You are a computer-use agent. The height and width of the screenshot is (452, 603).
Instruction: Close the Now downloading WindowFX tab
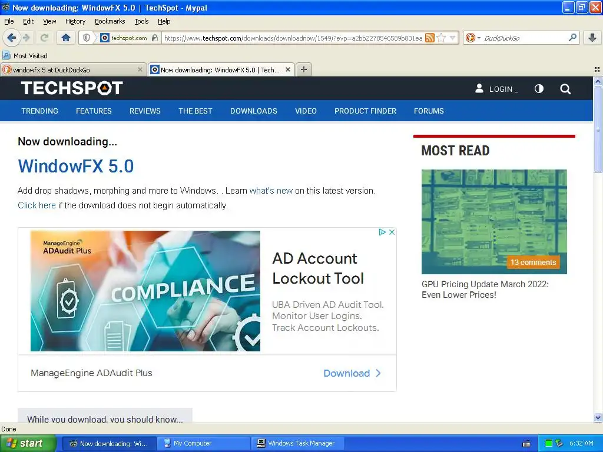pos(287,69)
